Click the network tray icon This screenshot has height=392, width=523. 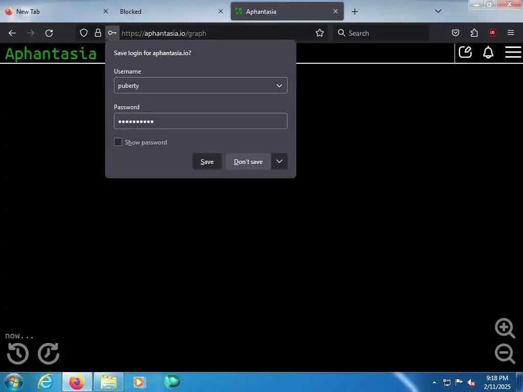click(446, 383)
